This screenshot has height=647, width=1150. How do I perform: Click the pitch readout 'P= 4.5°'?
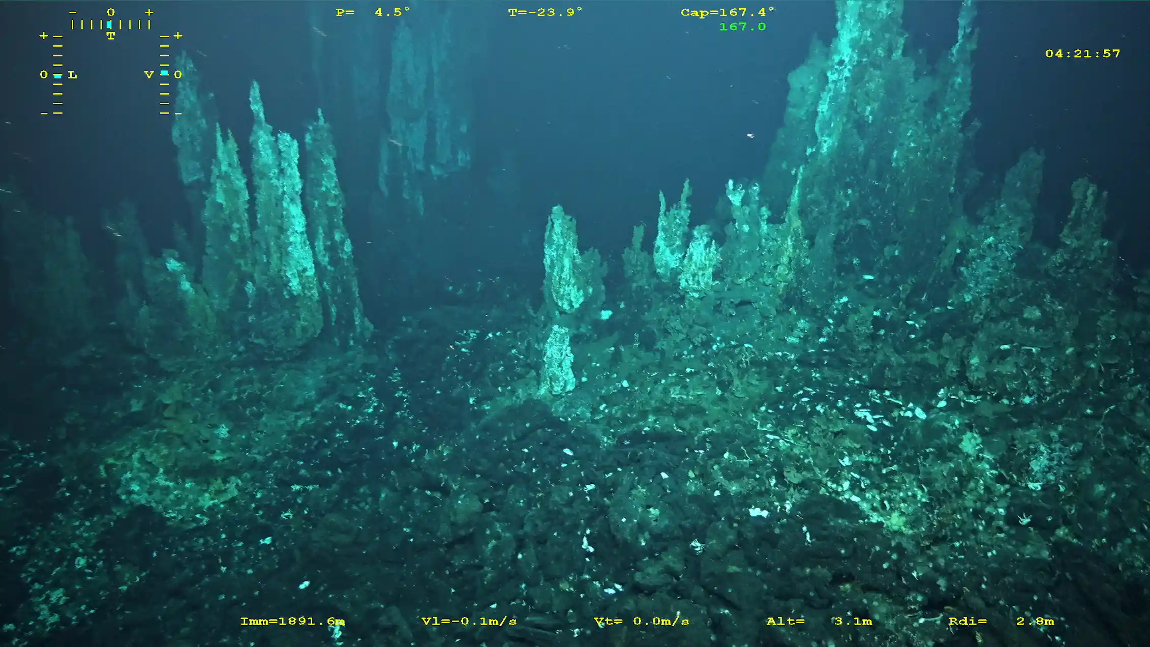click(x=373, y=12)
